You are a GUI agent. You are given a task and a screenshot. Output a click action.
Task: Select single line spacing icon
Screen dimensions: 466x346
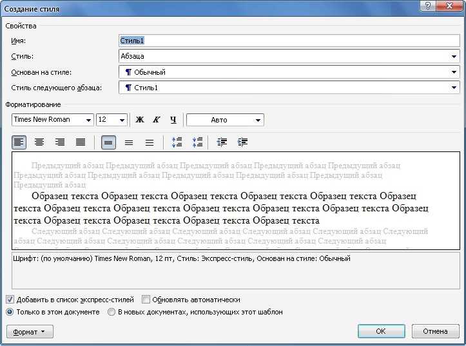pyautogui.click(x=108, y=142)
